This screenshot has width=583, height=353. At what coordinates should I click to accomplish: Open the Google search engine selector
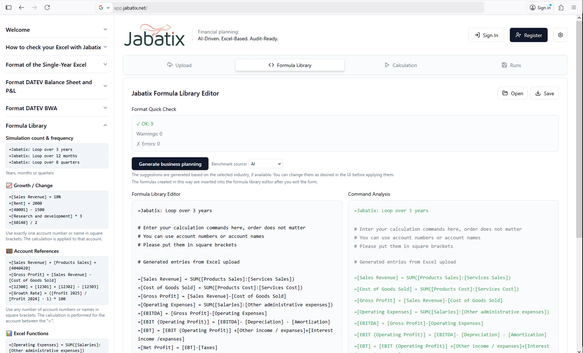tap(104, 7)
